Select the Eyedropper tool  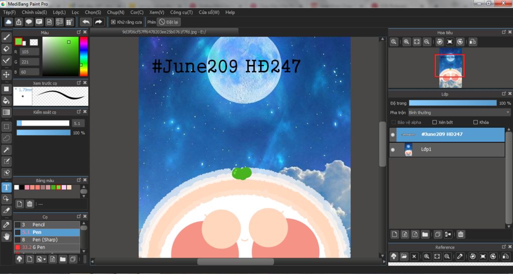(x=7, y=224)
